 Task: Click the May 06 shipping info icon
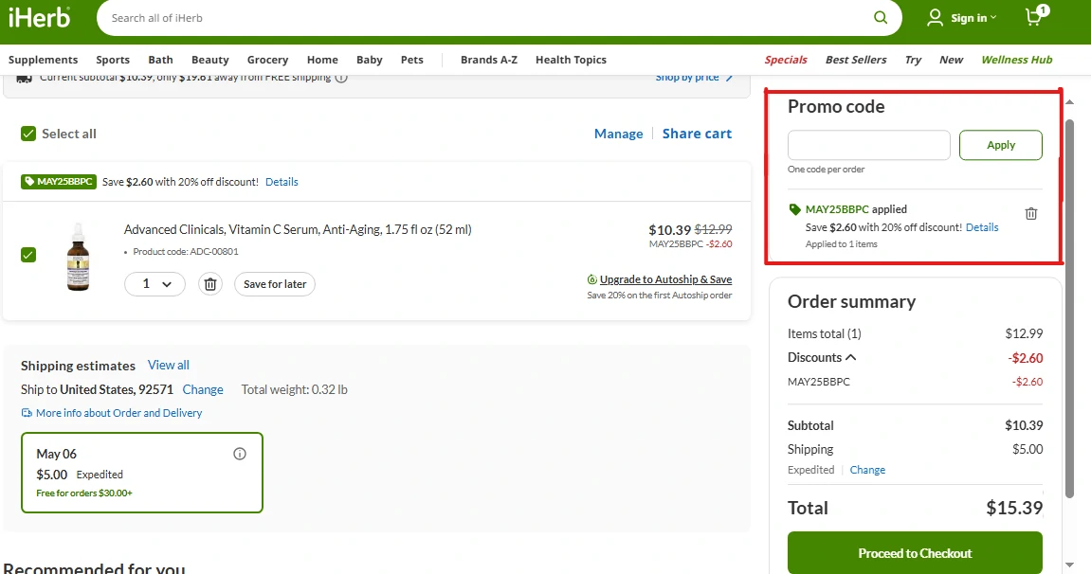(240, 454)
